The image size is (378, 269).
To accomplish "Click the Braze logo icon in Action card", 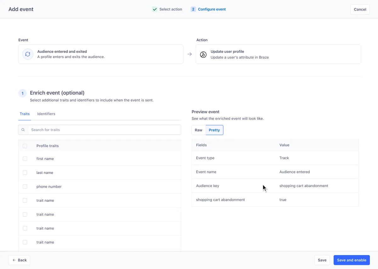I will [203, 54].
